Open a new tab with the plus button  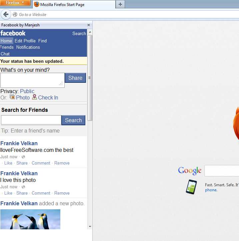pos(120,4)
